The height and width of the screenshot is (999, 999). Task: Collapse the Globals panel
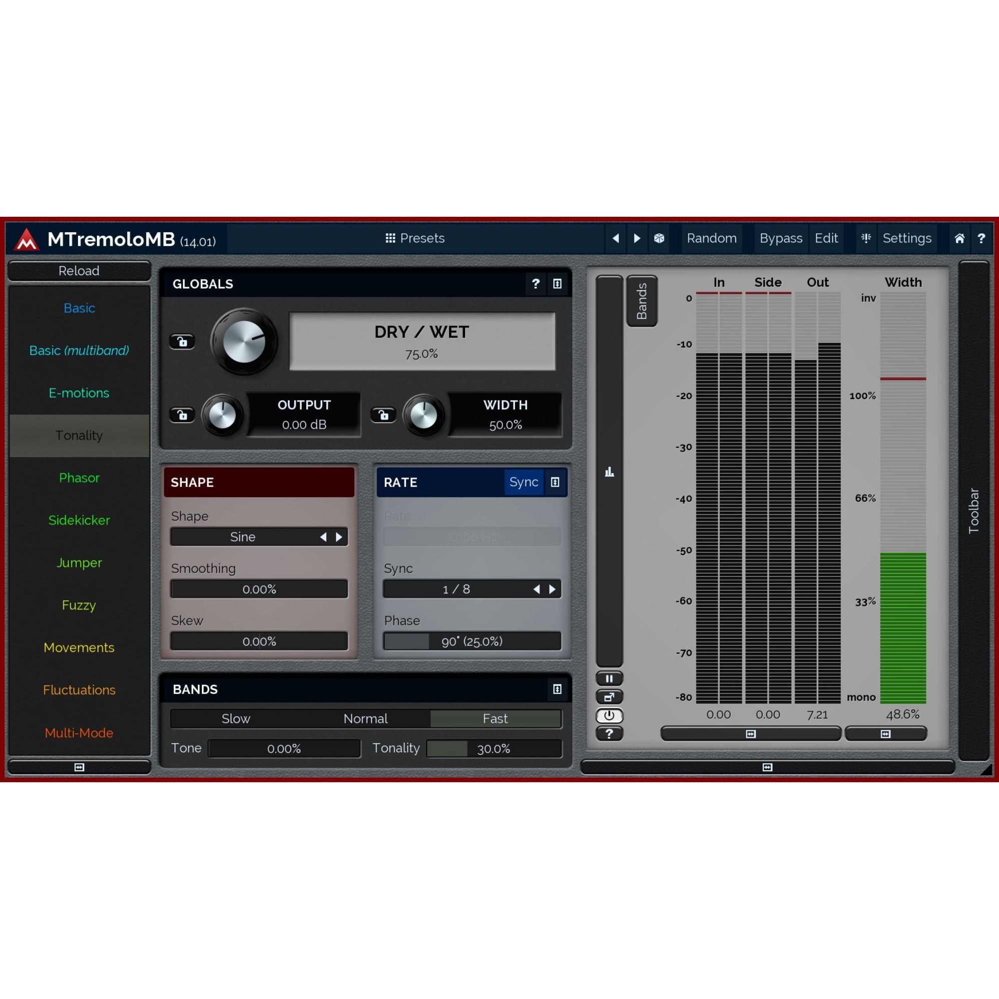tap(557, 284)
